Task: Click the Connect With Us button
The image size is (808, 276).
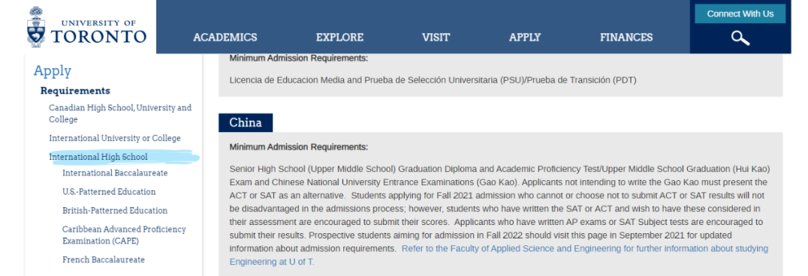Action: point(740,14)
